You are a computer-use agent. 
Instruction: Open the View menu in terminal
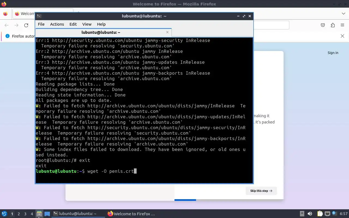[87, 24]
